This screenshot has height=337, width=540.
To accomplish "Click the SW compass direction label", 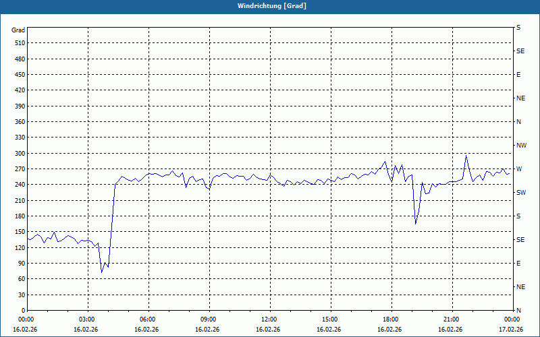I will pos(521,193).
